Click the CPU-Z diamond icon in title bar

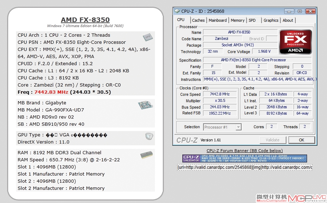click(x=177, y=11)
